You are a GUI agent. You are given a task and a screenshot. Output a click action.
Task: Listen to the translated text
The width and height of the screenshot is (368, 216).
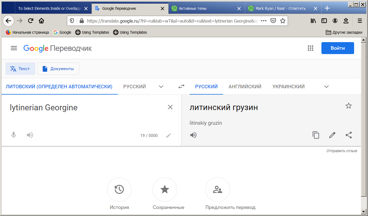click(193, 135)
